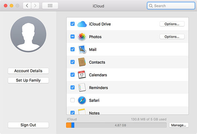Minimize window with yellow button
This screenshot has height=134, width=197.
click(11, 6)
